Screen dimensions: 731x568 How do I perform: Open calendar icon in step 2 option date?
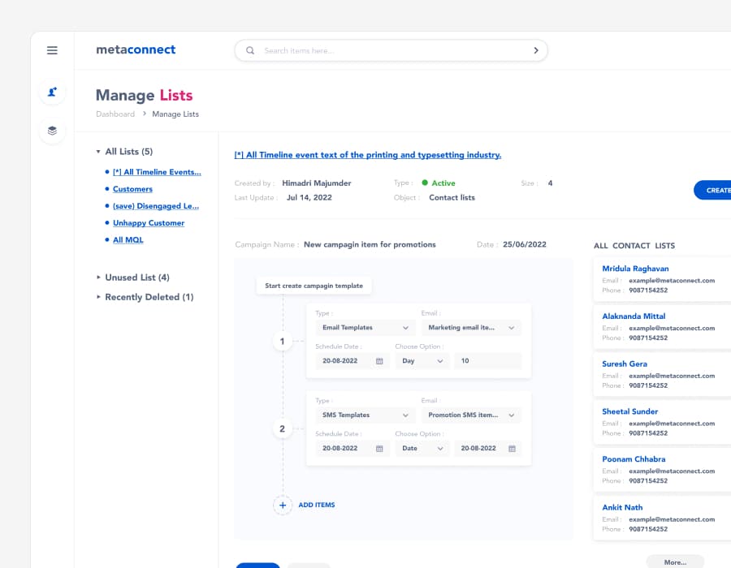pyautogui.click(x=512, y=449)
